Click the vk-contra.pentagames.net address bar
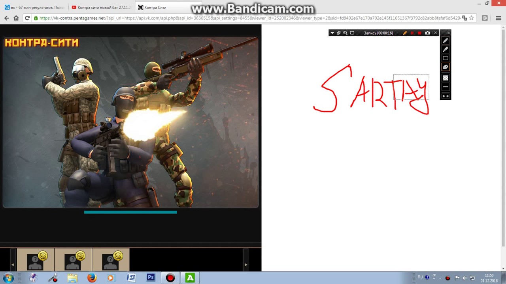The image size is (506, 284). [x=249, y=18]
